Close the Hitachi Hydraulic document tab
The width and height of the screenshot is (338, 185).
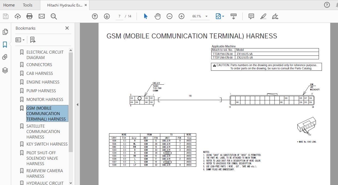pos(86,5)
